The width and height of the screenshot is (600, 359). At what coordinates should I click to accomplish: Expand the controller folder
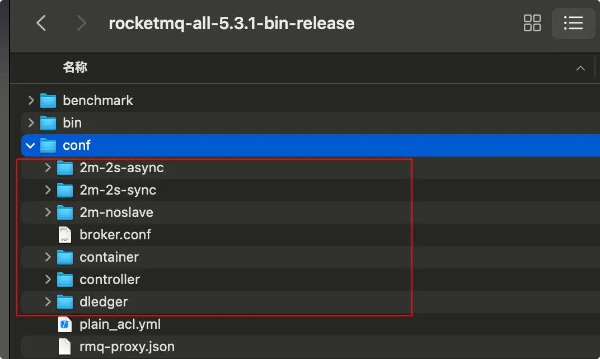[x=48, y=280]
